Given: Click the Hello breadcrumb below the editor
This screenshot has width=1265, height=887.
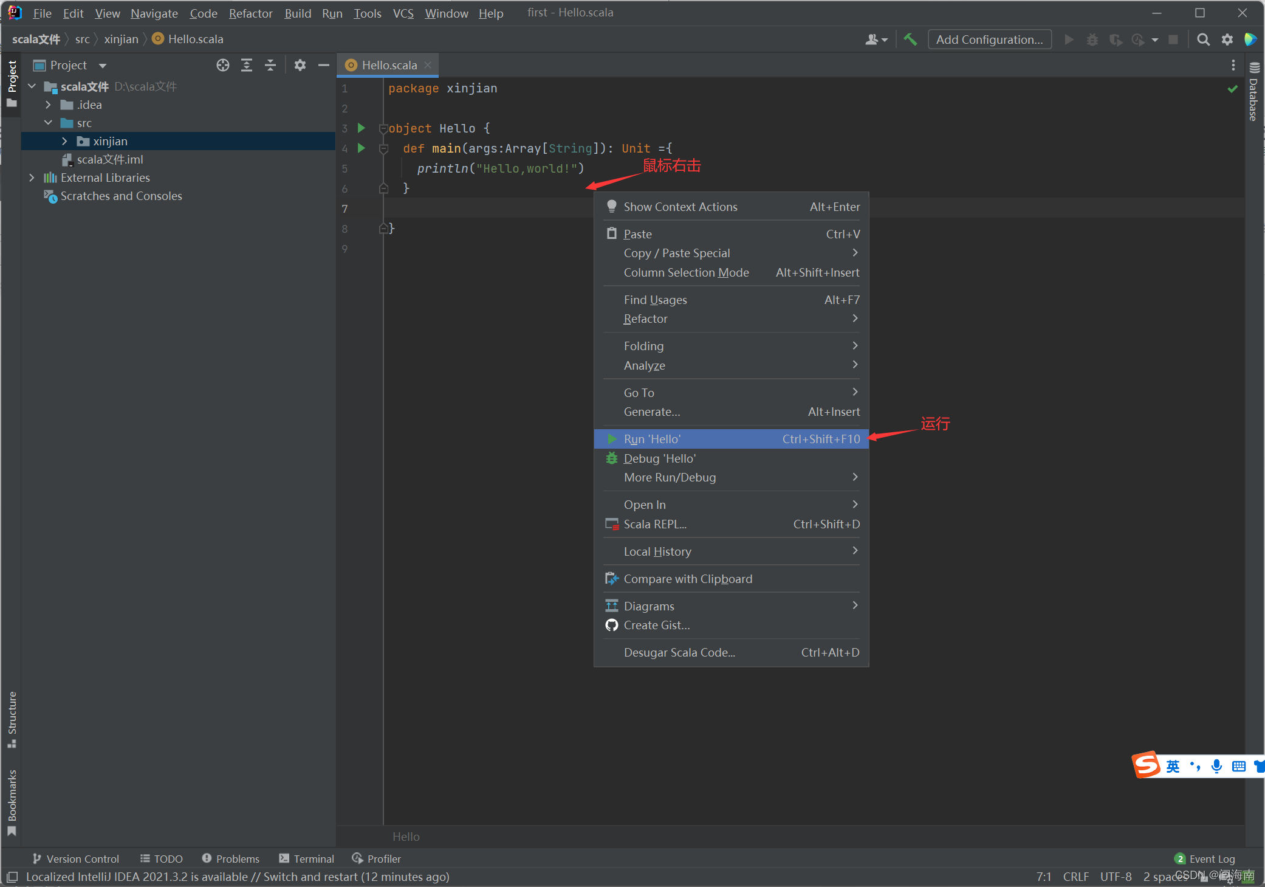Looking at the screenshot, I should coord(406,837).
